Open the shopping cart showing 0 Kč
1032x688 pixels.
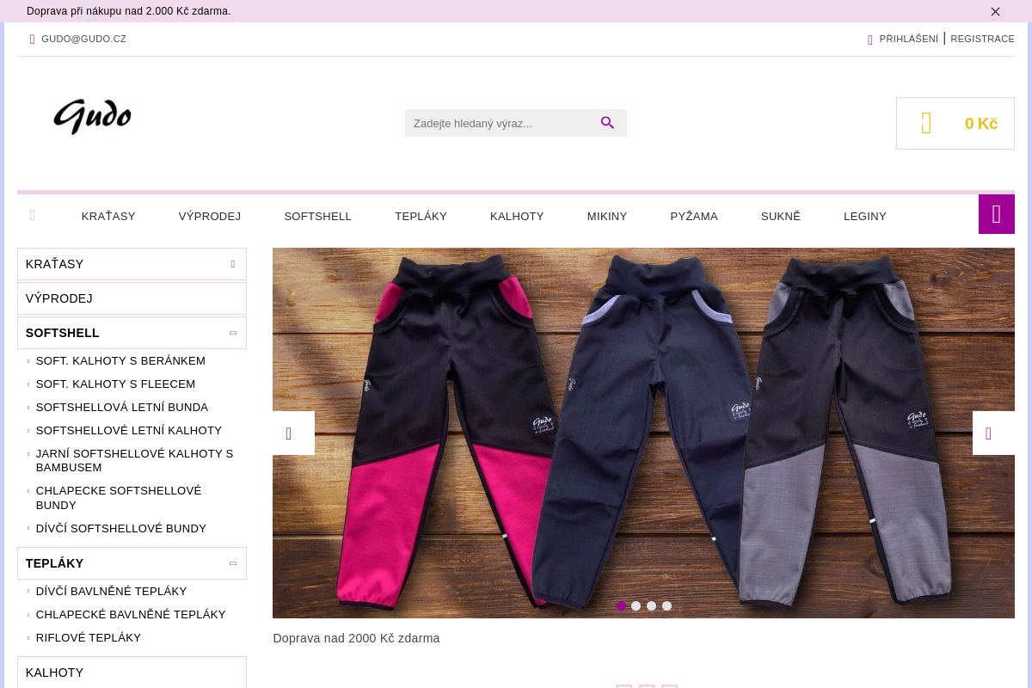[x=955, y=123]
